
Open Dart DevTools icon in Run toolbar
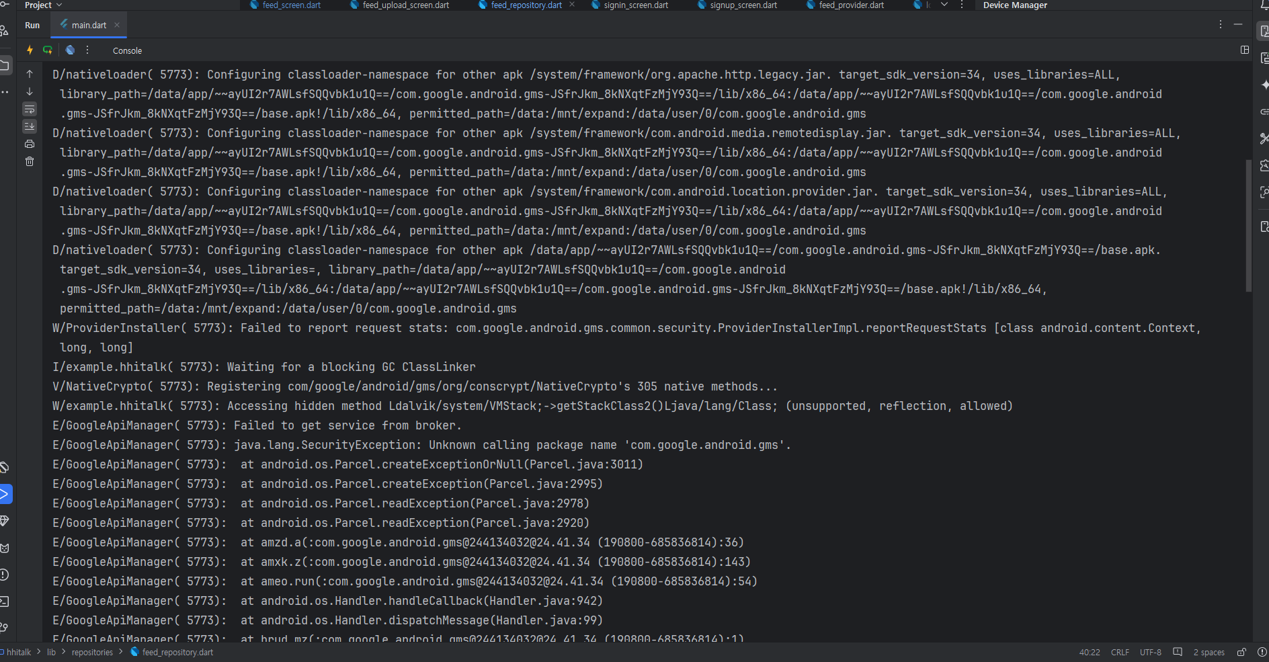(70, 50)
